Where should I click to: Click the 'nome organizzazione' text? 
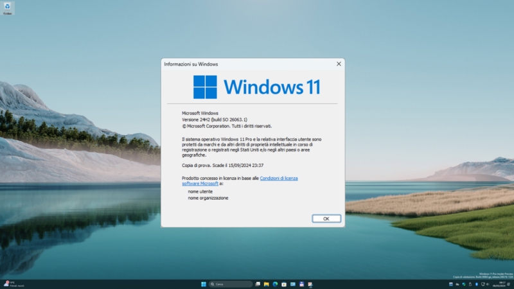(x=208, y=198)
